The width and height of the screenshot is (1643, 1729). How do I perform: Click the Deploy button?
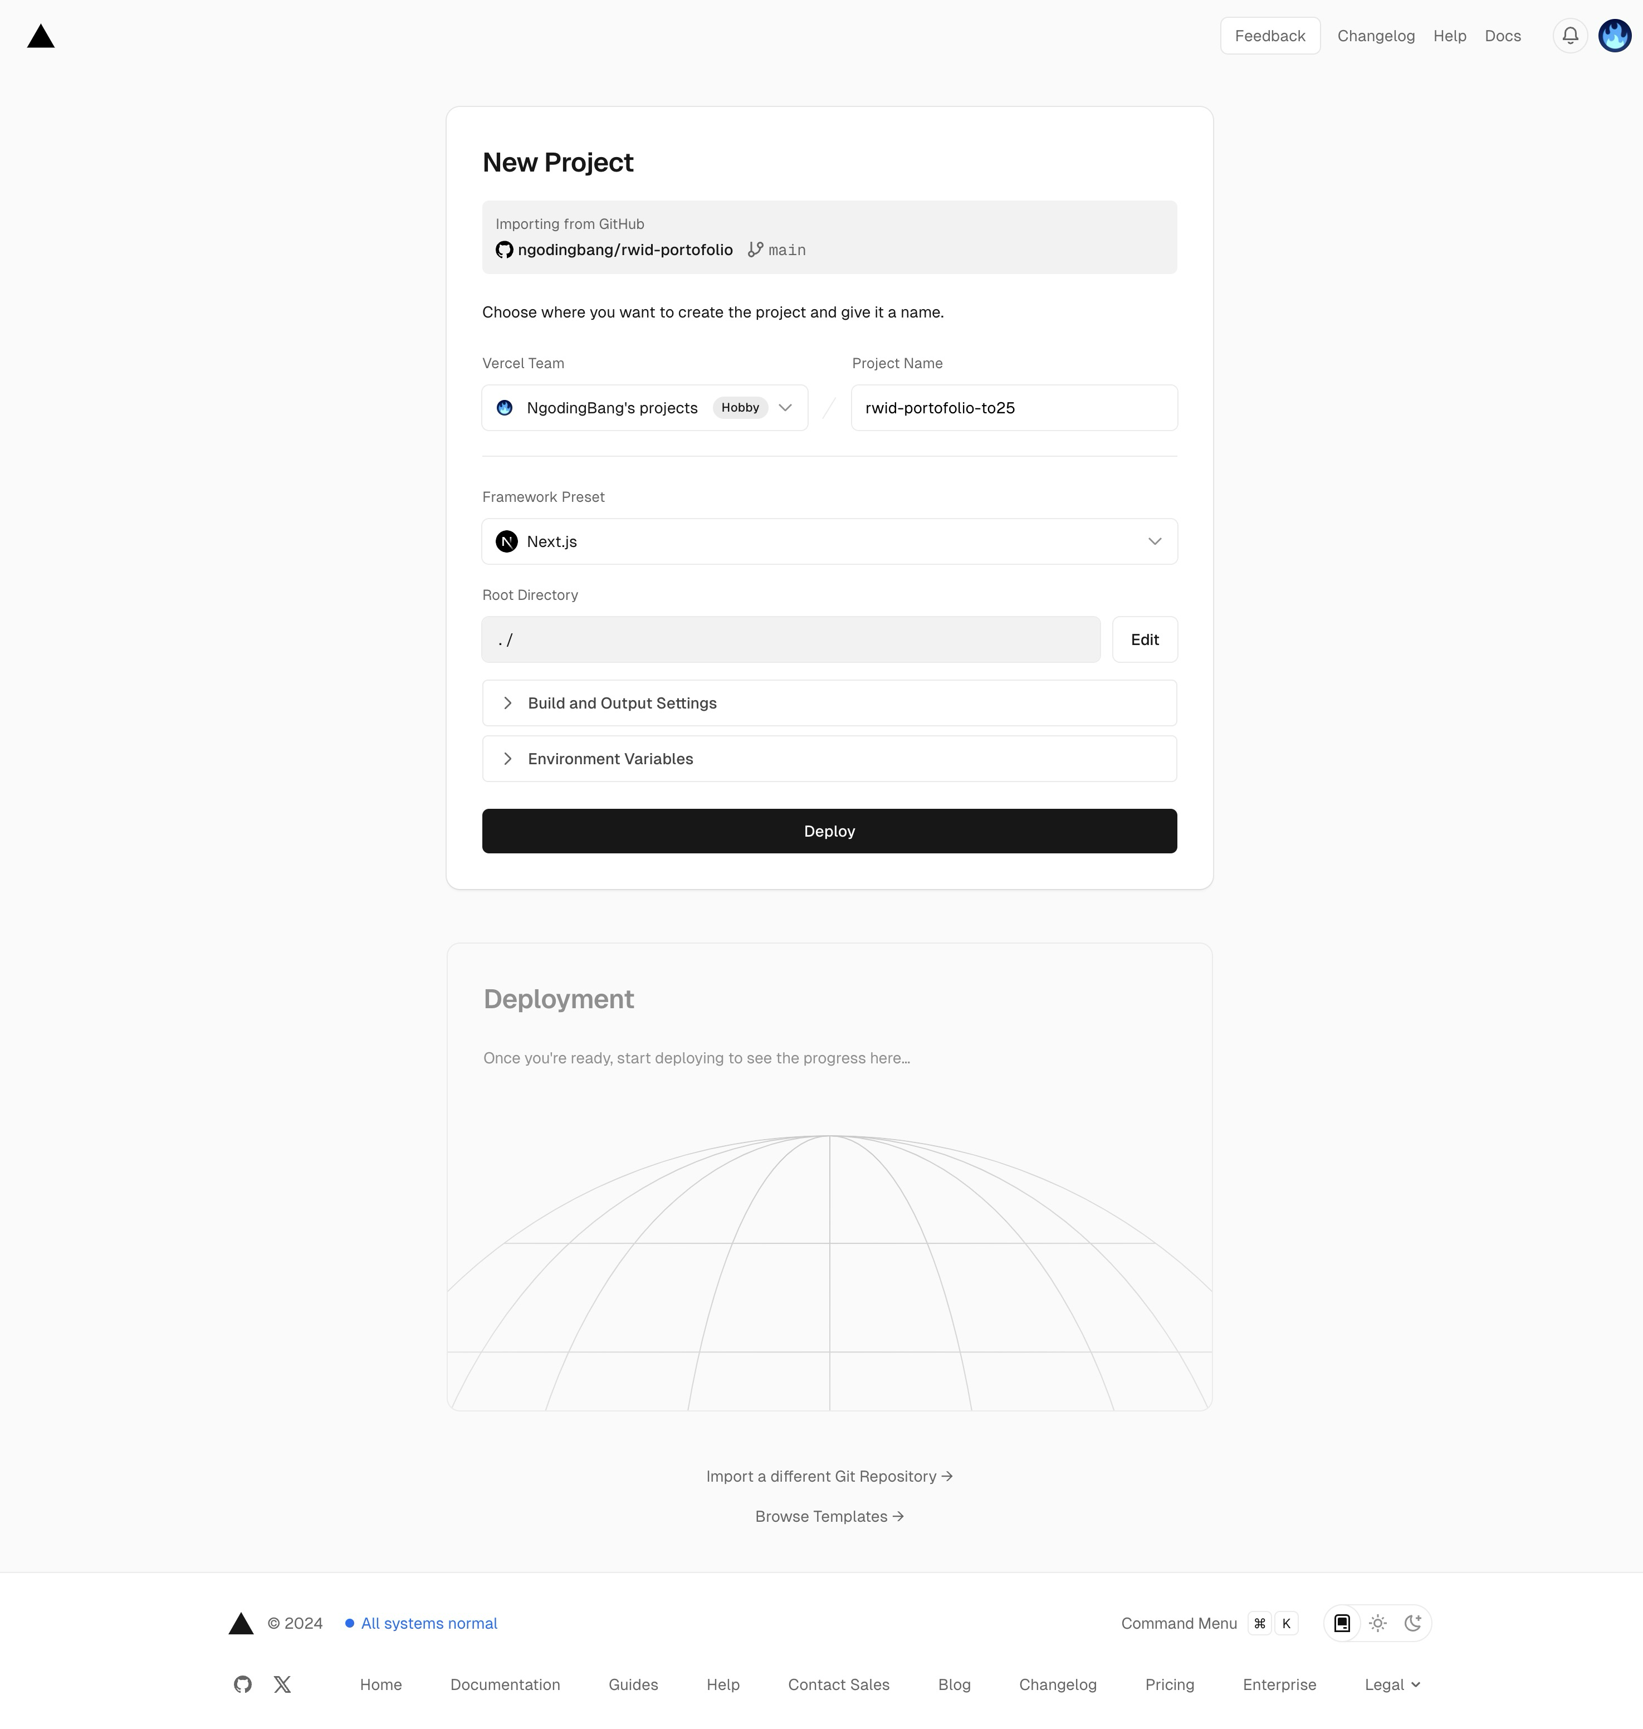pyautogui.click(x=829, y=831)
